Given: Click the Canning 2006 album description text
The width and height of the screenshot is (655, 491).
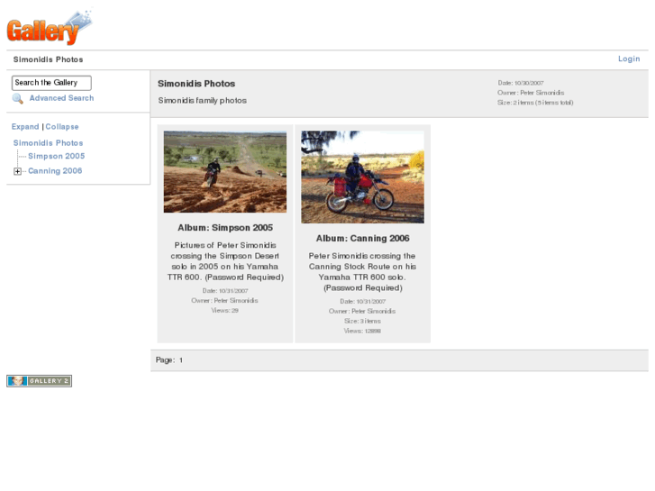Looking at the screenshot, I should [x=362, y=271].
